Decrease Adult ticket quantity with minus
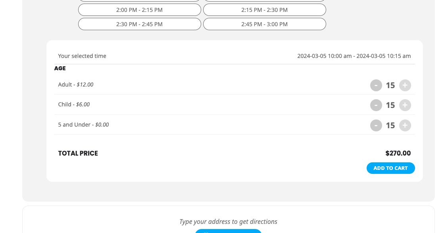Screen dimensions: 446x233 [376, 85]
